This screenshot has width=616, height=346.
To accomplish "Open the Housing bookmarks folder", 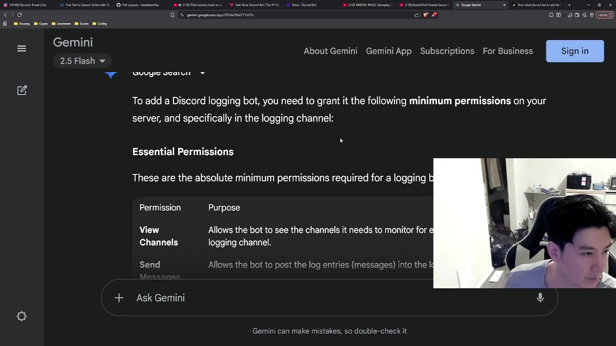I will point(22,24).
